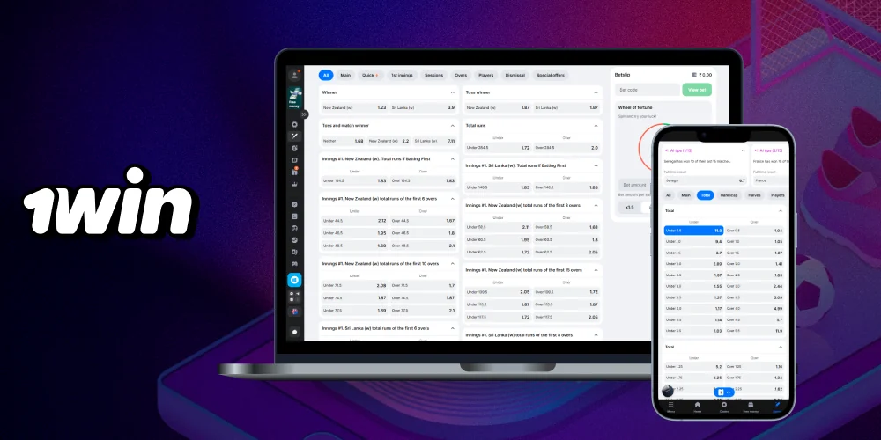Screen dimensions: 881x440
Task: Open the user profile icon in sidebar
Action: 295,75
